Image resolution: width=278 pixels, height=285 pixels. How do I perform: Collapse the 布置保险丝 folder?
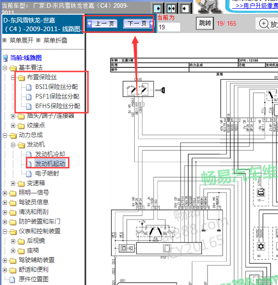coord(13,78)
